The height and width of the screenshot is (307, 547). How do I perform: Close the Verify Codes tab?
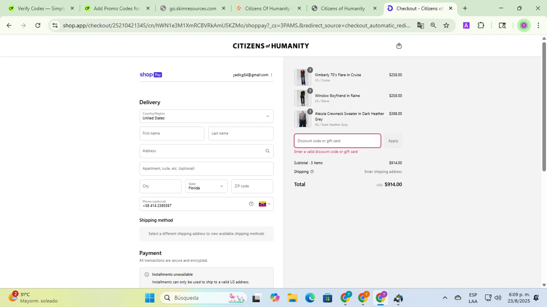tap(72, 8)
